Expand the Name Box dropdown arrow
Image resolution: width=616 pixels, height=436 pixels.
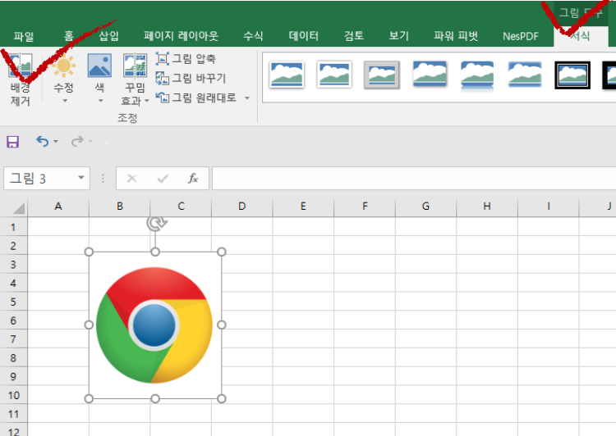tap(81, 178)
